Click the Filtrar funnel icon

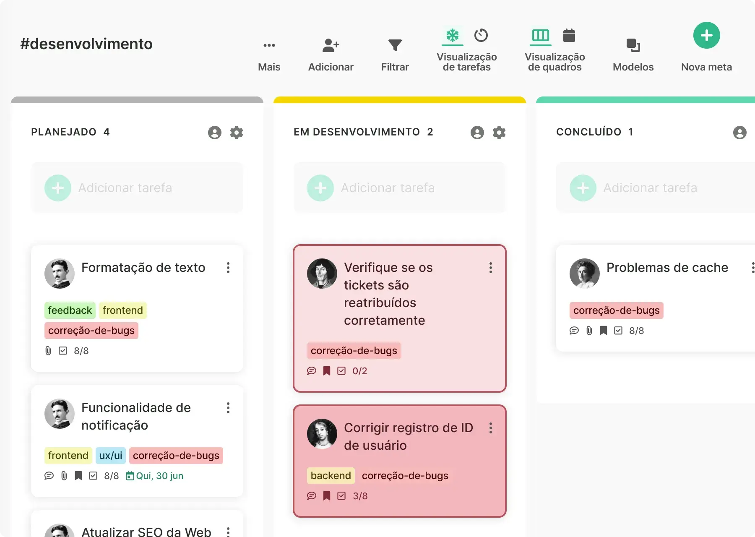click(x=395, y=45)
